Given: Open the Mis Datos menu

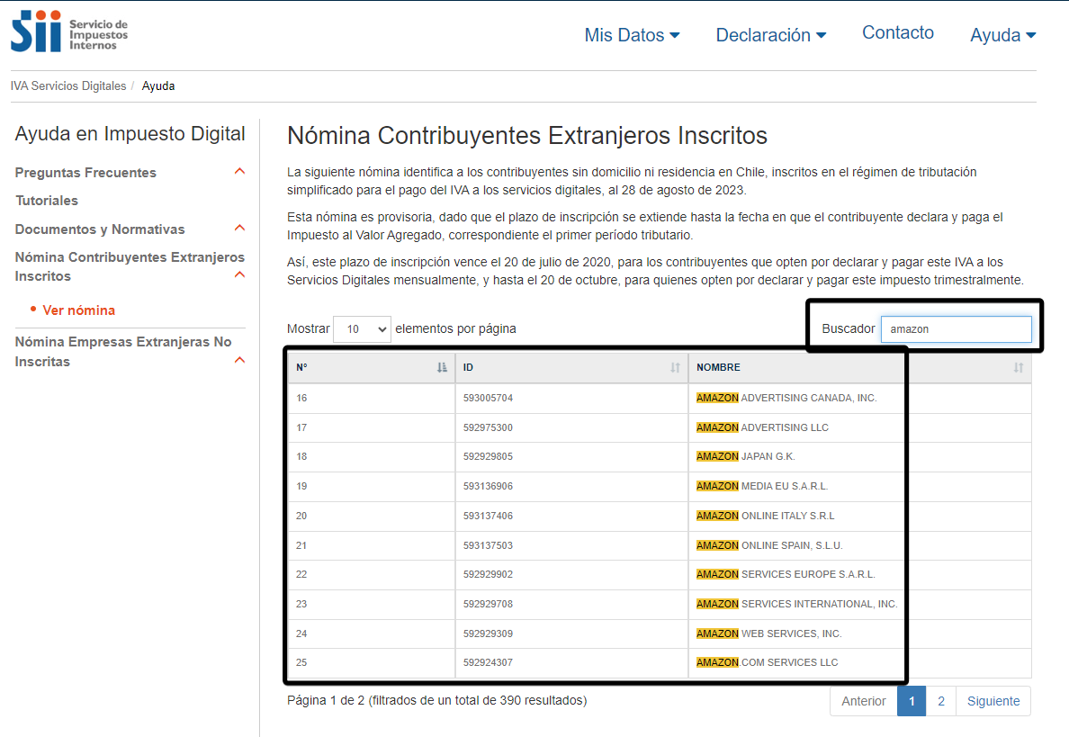Looking at the screenshot, I should pyautogui.click(x=632, y=35).
